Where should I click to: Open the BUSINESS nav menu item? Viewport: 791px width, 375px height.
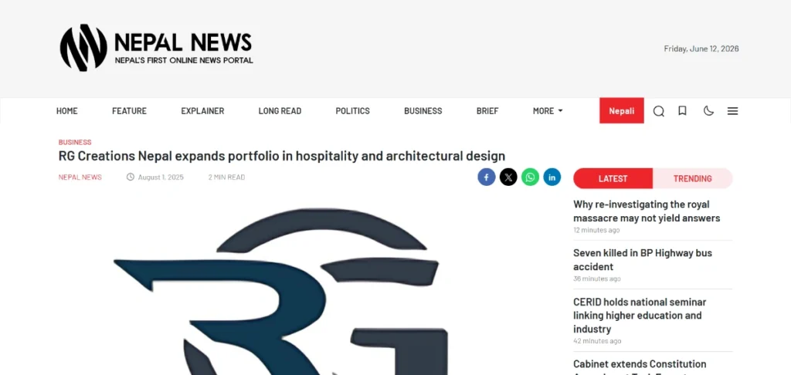coord(423,111)
